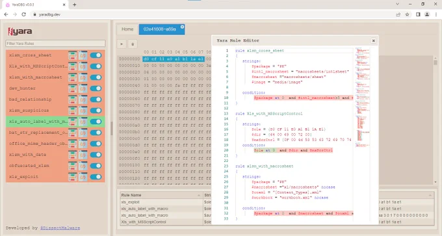Open a new browser tab
This screenshot has width=442, height=236.
point(74,5)
